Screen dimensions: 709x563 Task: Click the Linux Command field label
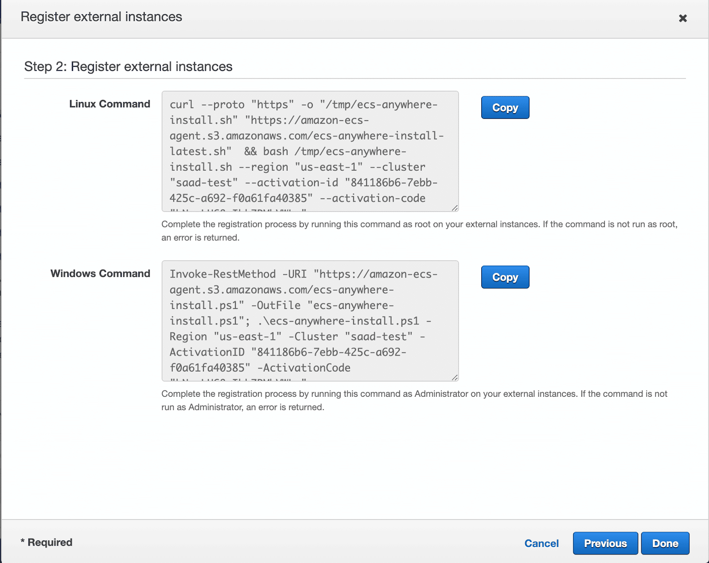109,104
